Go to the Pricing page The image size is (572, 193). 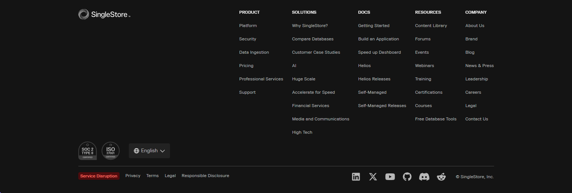[246, 66]
